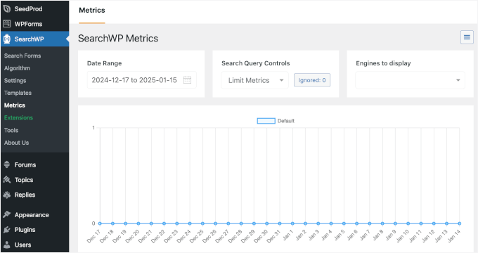
Task: Open the Tools submenu page
Action: click(x=11, y=130)
